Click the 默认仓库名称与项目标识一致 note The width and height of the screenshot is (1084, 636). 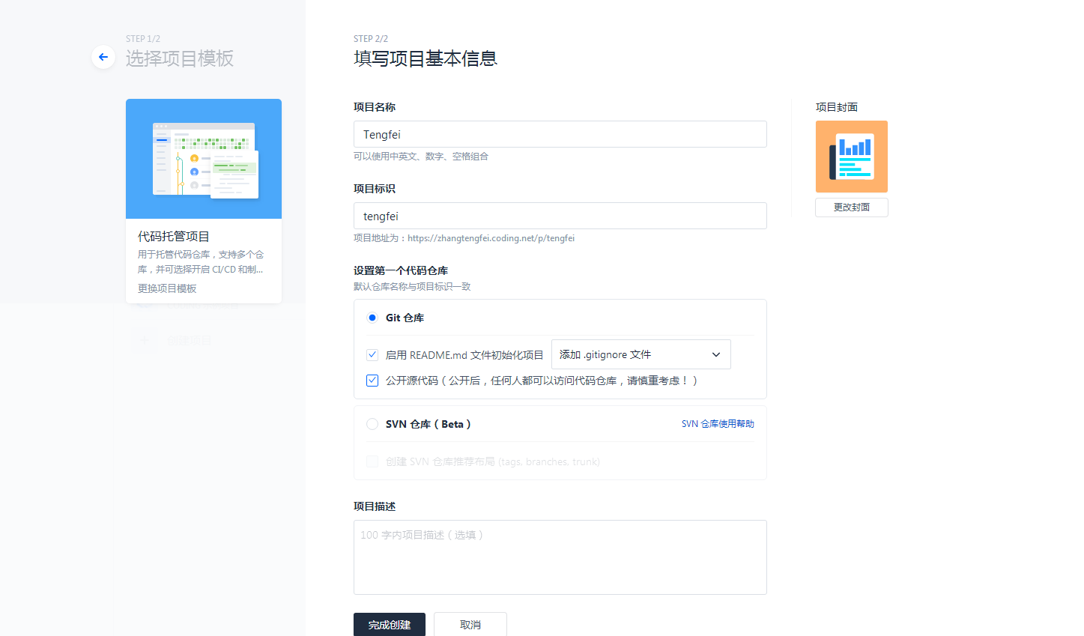[x=412, y=287]
